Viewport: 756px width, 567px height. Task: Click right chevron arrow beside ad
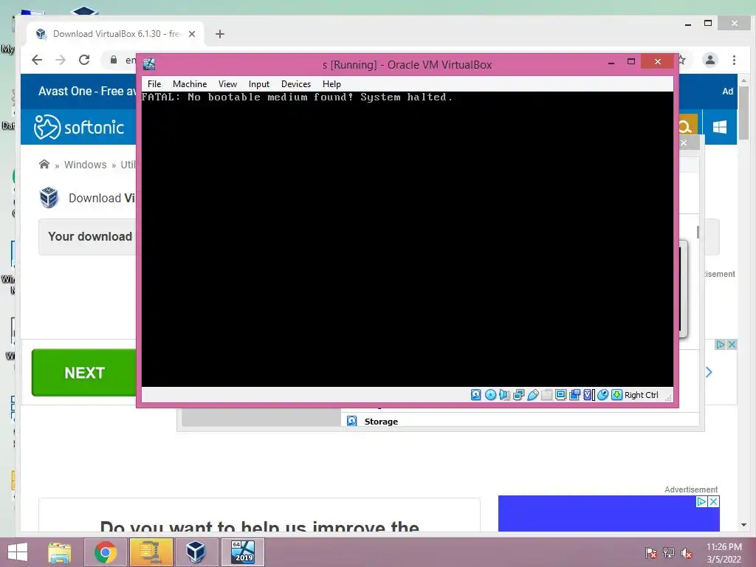pyautogui.click(x=709, y=372)
